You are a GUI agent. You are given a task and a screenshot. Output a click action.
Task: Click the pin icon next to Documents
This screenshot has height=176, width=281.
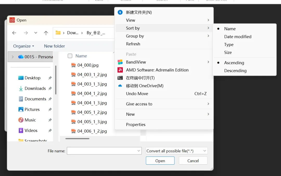(x=50, y=99)
